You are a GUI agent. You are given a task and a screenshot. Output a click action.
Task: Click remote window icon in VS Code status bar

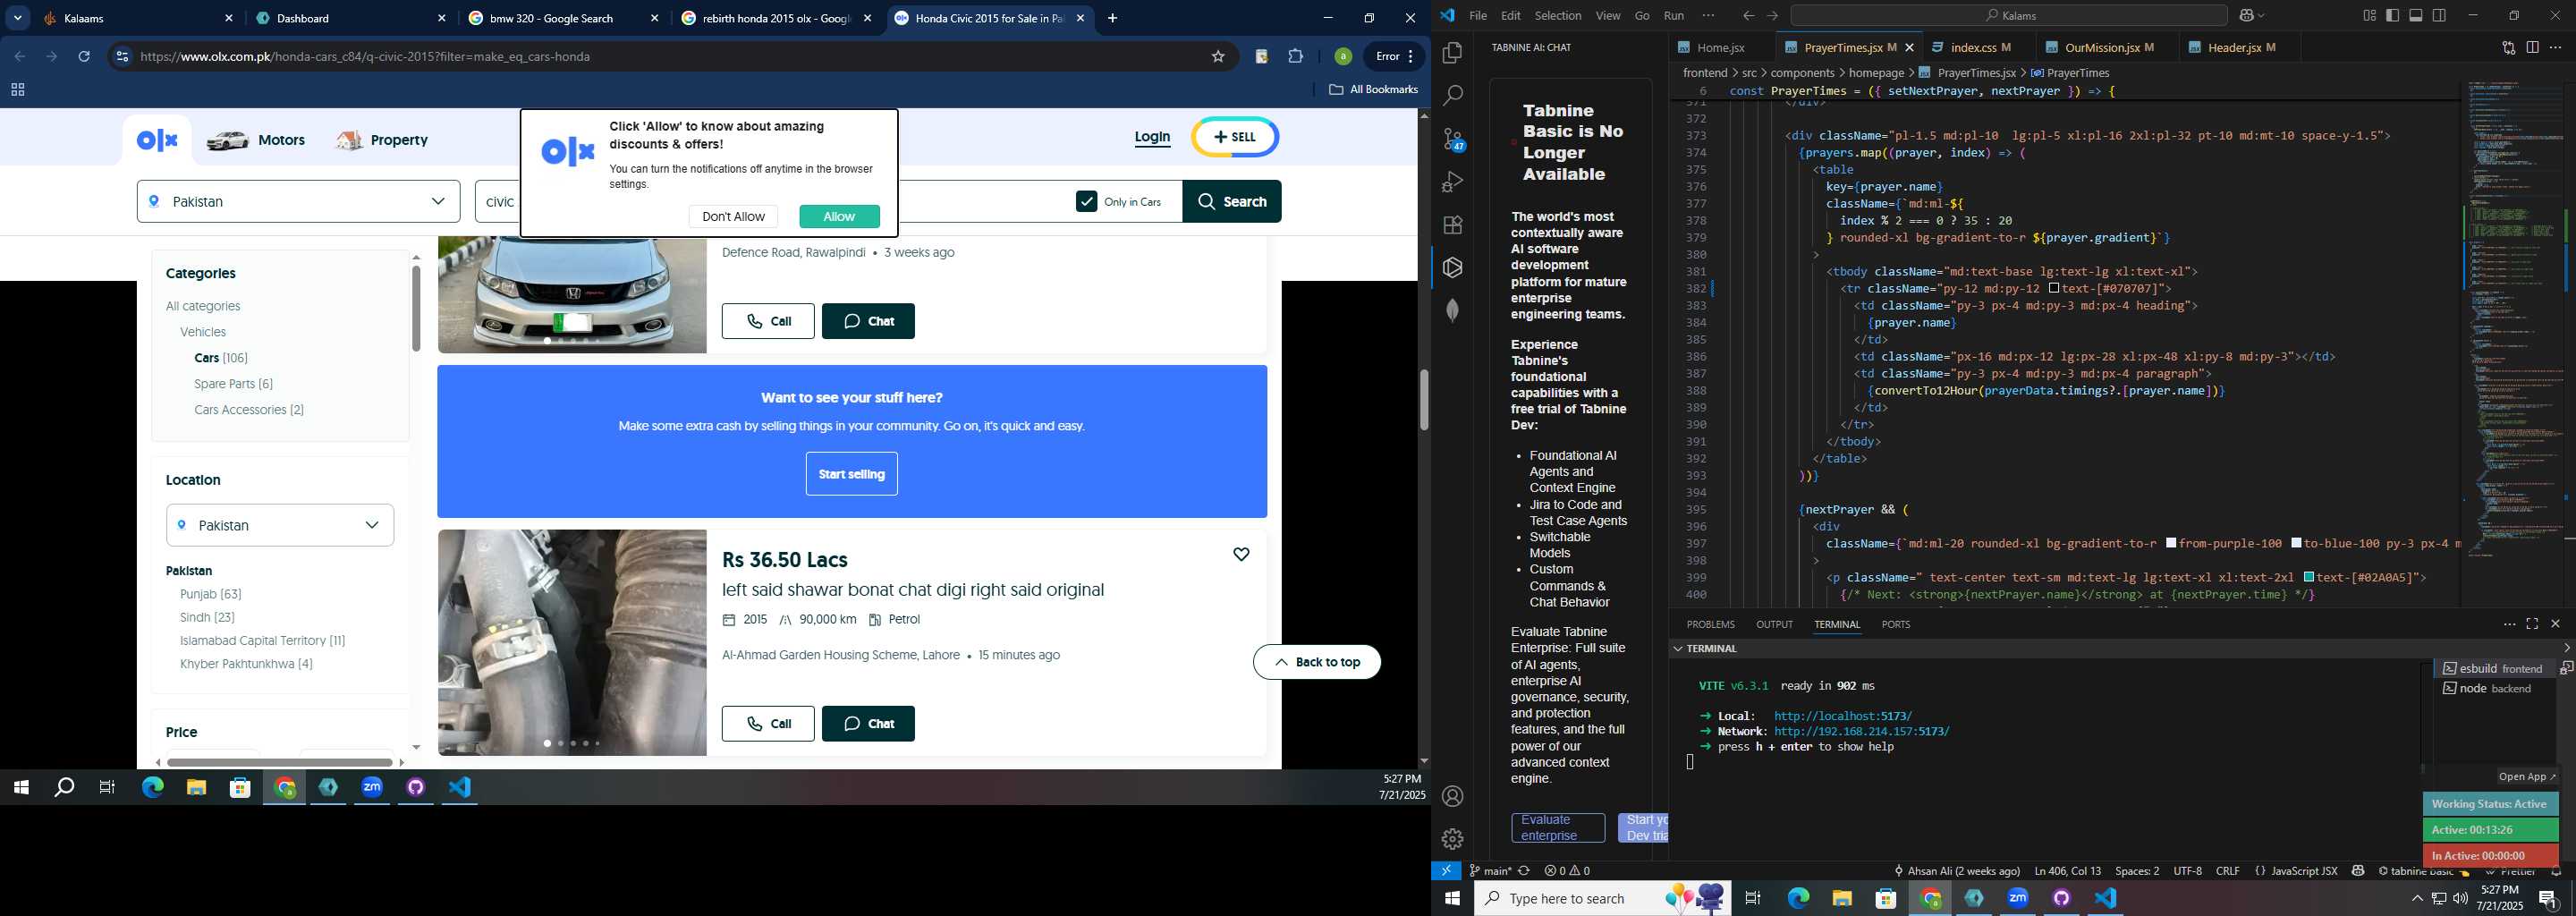pyautogui.click(x=1446, y=871)
